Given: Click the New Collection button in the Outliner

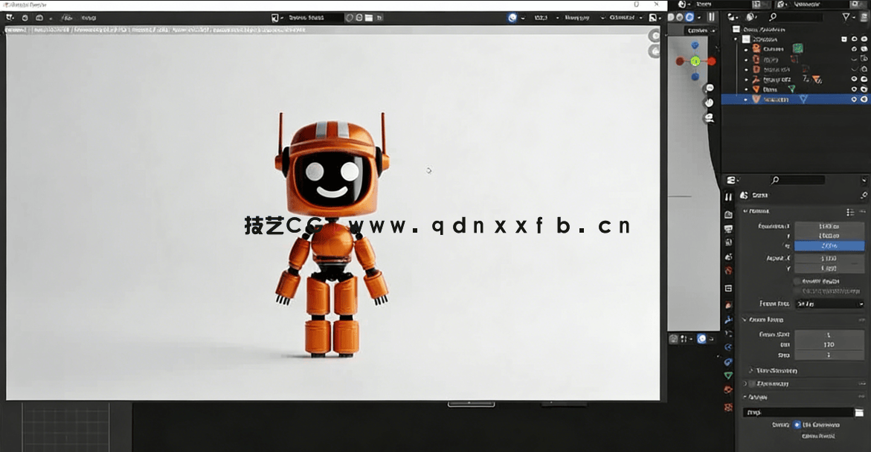Looking at the screenshot, I should [864, 16].
